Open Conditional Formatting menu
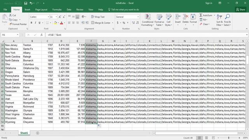Viewport: 249px width, 140px height. 147,20
